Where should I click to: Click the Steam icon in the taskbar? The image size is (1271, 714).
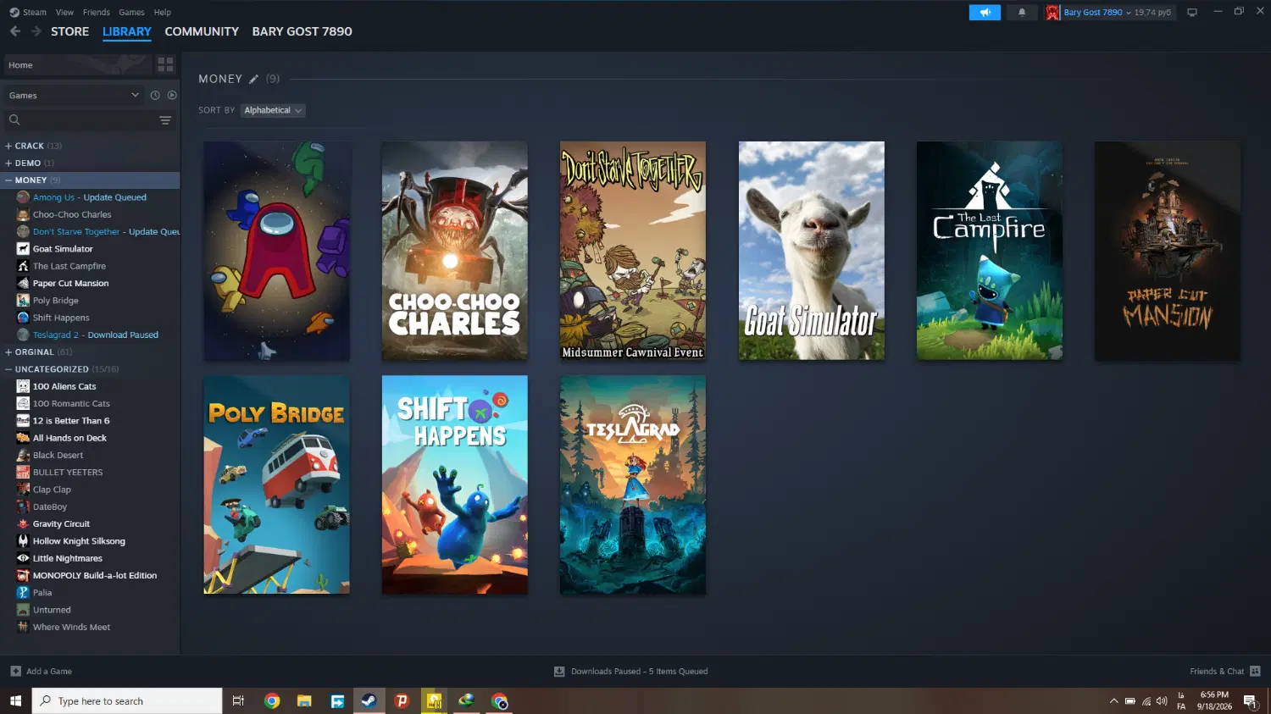pos(369,701)
